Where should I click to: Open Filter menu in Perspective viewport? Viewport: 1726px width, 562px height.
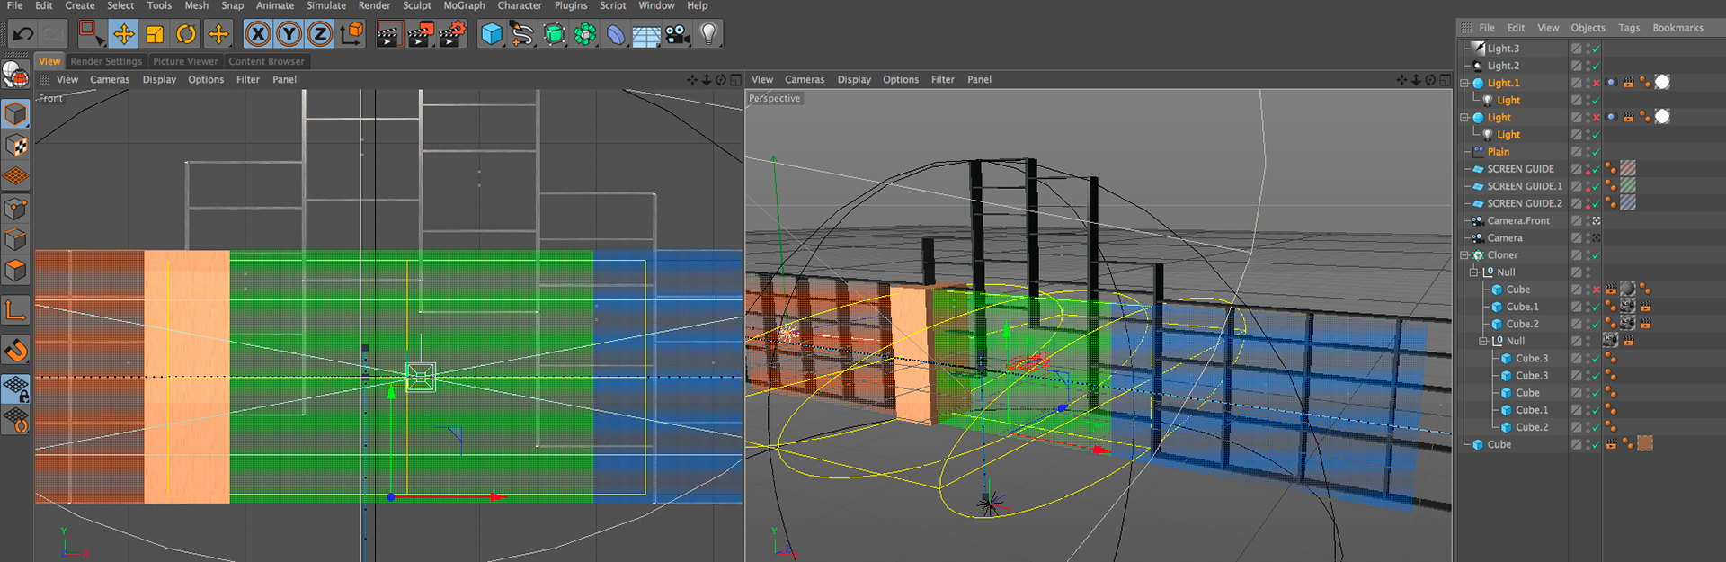coord(943,80)
